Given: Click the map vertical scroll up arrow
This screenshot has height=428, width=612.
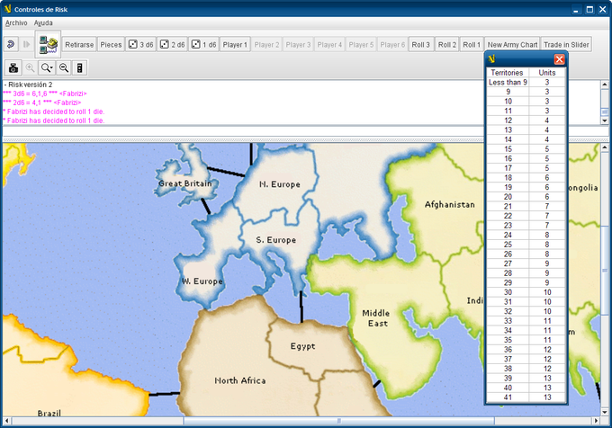Looking at the screenshot, I should pos(605,147).
